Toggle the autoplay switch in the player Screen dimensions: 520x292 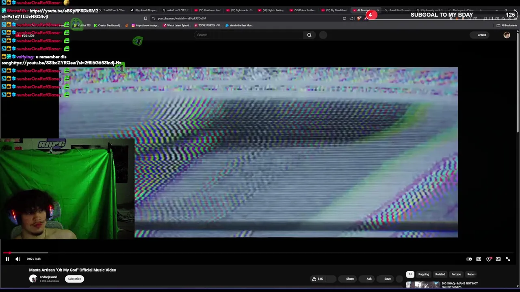(x=469, y=259)
